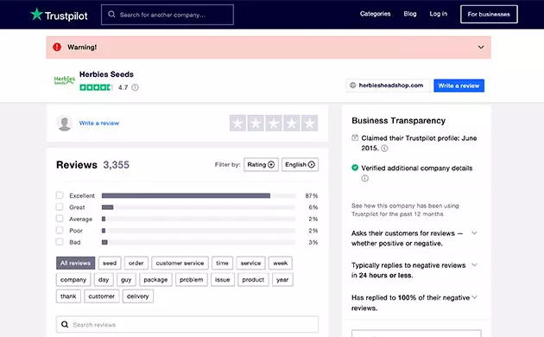This screenshot has height=337, width=544.
Task: Click info icon after June 2015
Action: coord(384,149)
